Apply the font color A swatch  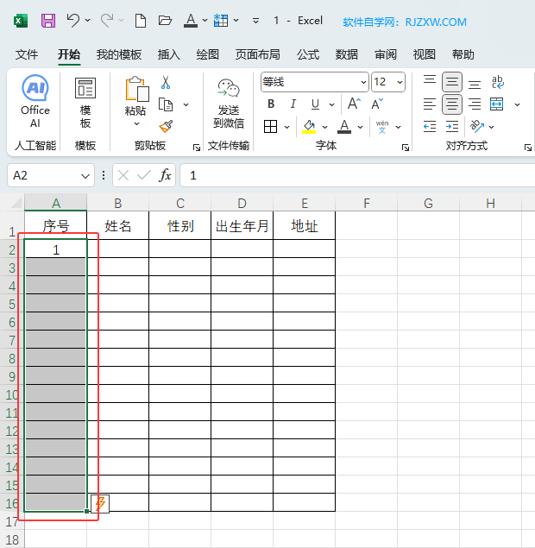point(344,127)
